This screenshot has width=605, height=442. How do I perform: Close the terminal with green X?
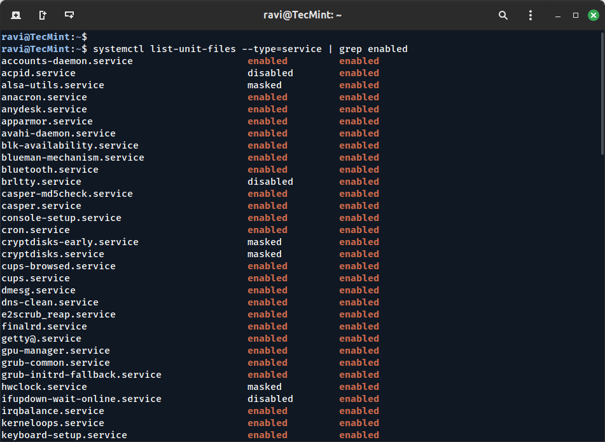pos(594,15)
